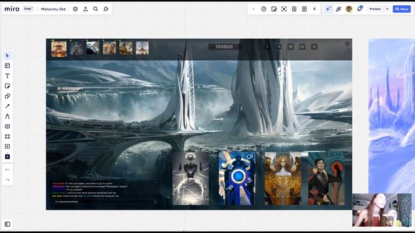Select the blue pastel castle image
Screen dimensions: 415x233
392,116
